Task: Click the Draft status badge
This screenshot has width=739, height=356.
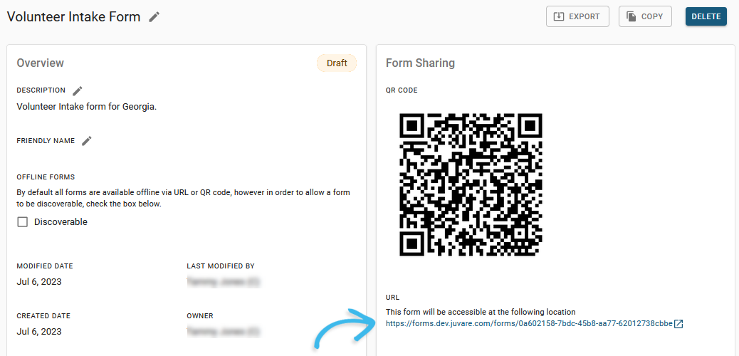Action: [x=337, y=63]
